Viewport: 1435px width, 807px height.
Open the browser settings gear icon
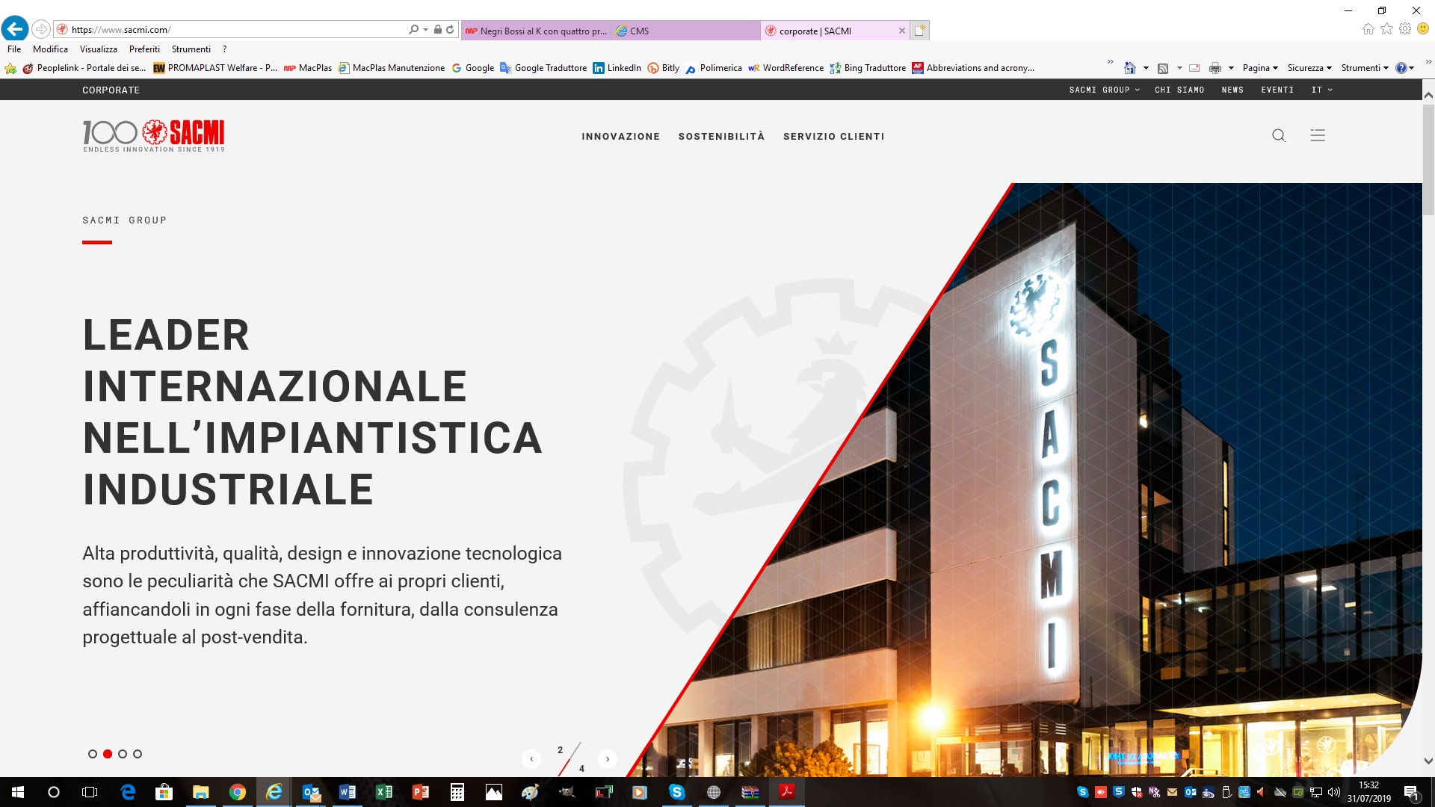[1405, 28]
